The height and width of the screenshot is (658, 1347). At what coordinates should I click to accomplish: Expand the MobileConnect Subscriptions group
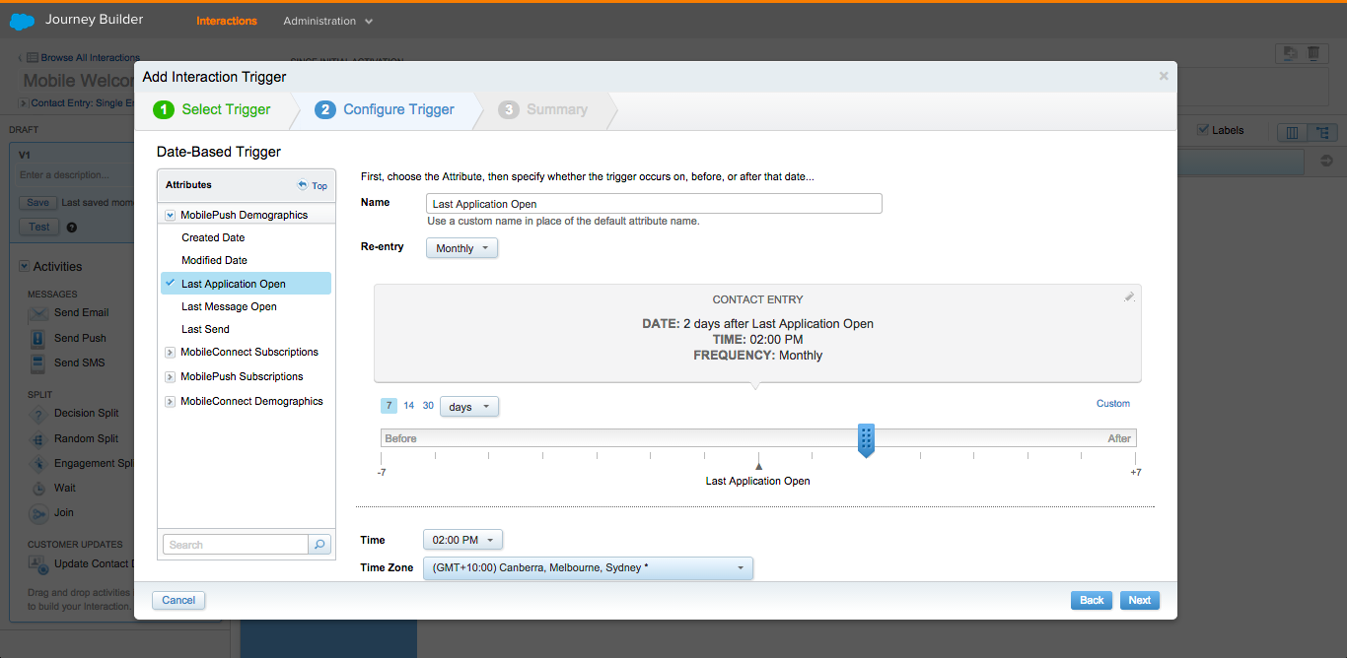pos(171,352)
